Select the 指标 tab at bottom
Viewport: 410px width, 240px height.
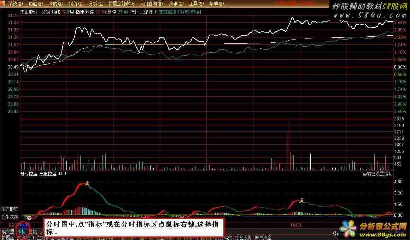click(x=22, y=232)
